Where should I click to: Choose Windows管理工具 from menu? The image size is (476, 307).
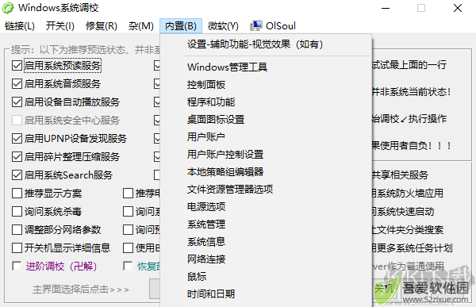(266, 67)
